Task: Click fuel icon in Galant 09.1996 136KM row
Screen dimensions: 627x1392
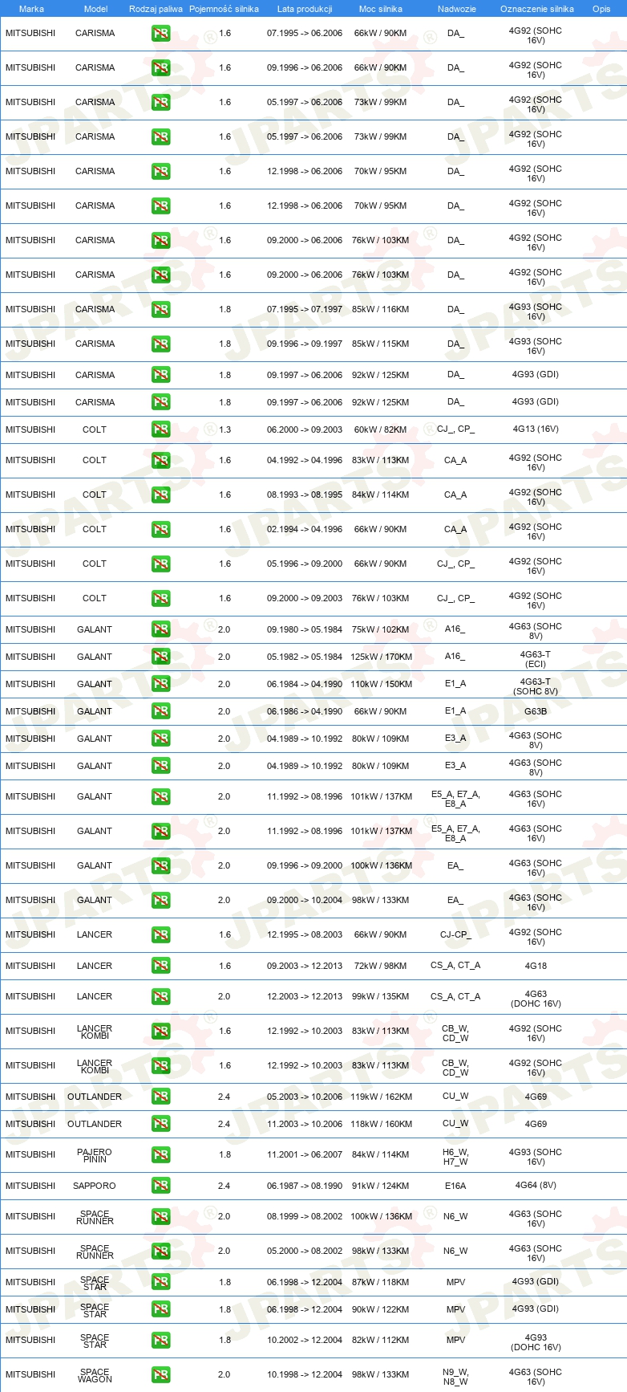Action: click(160, 866)
